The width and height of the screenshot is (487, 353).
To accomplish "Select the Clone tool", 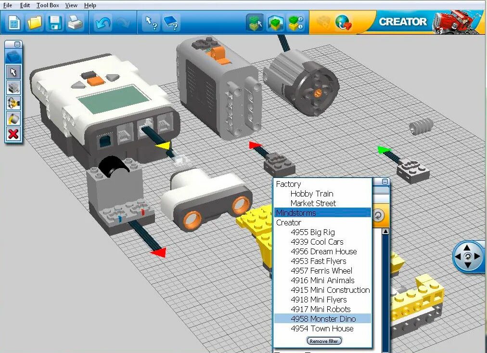I will [13, 88].
